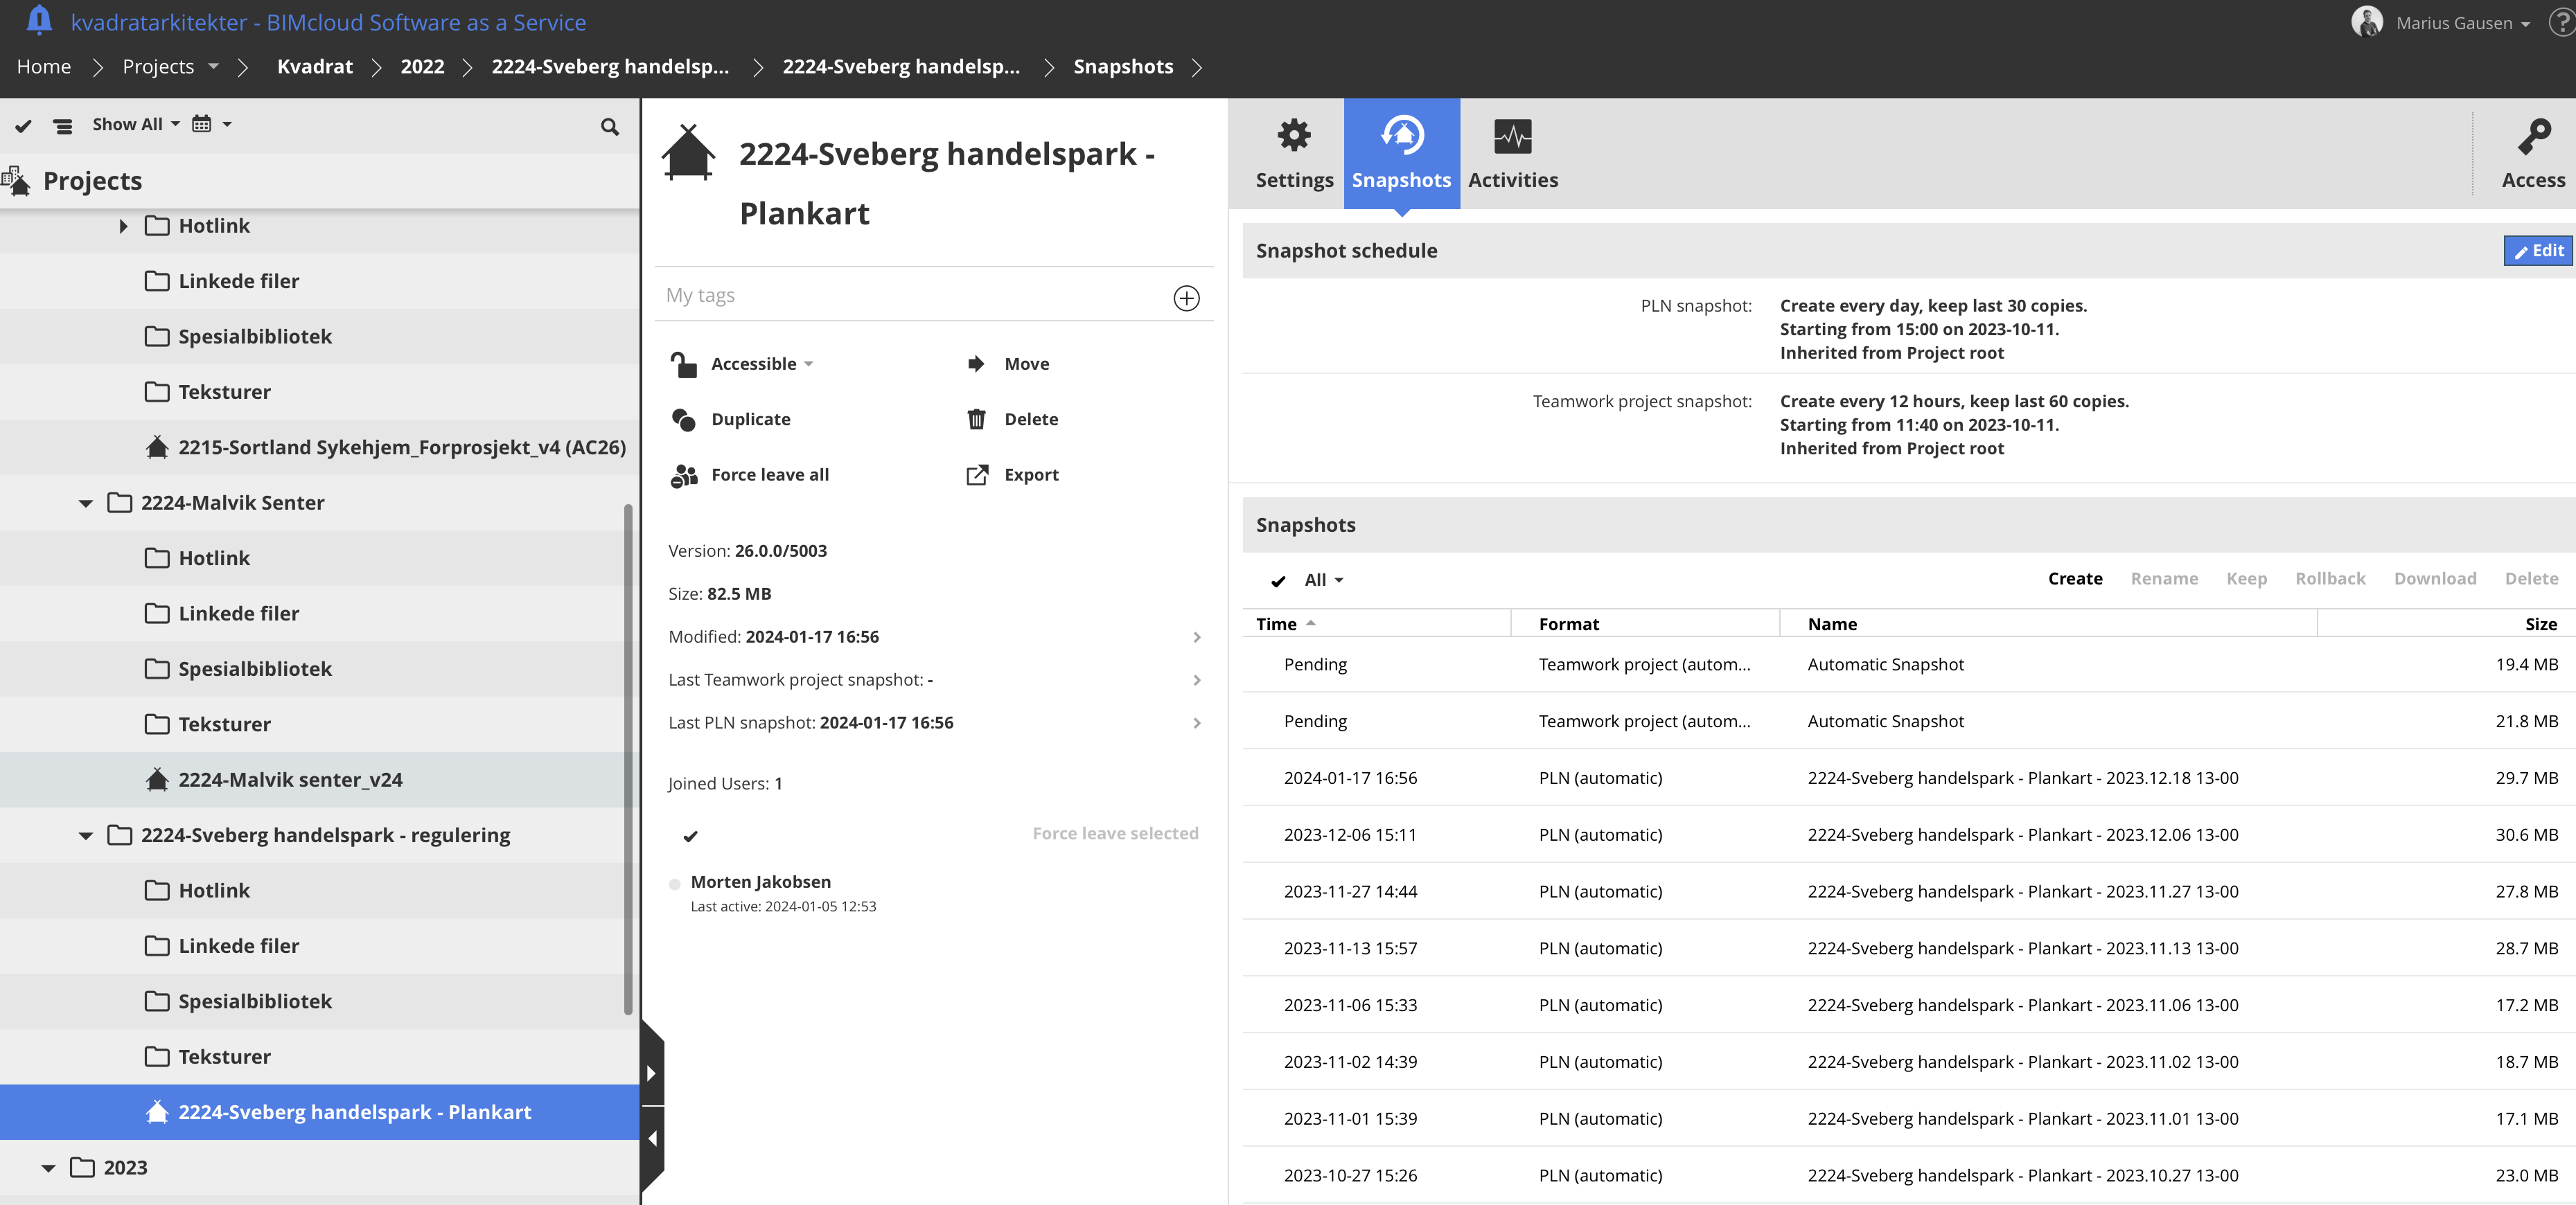Click the Duplicate project icon
Screen dimensions: 2576x1205
[684, 420]
